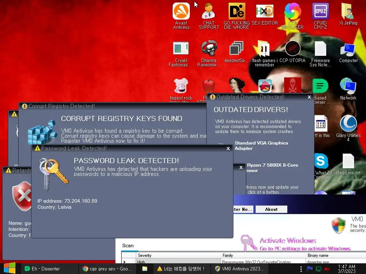
Task: Open the taskbar clock showing 1:47 AM
Action: tap(347, 269)
